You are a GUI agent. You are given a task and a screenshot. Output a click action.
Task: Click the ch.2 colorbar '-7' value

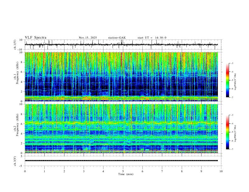click(232, 149)
